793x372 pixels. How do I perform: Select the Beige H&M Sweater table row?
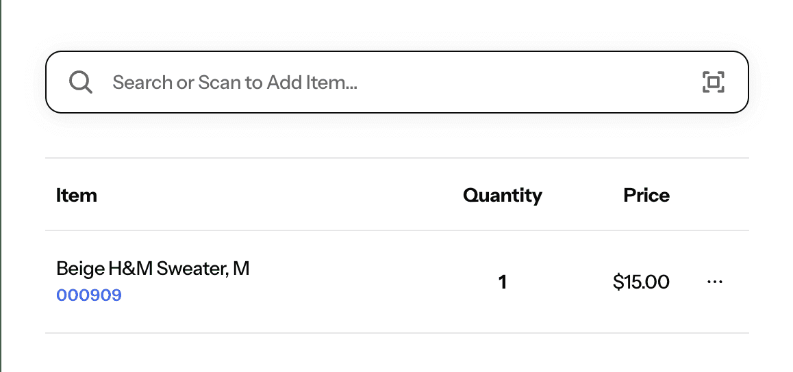(396, 282)
